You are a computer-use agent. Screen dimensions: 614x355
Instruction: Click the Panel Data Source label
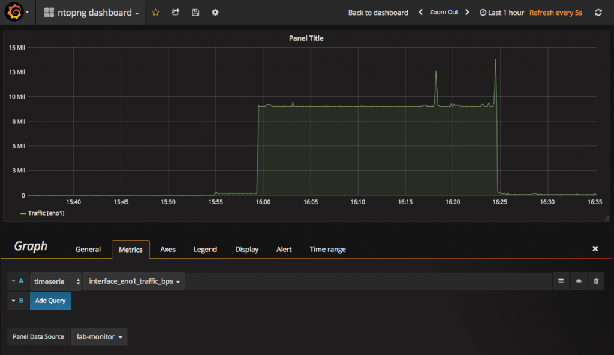click(x=38, y=336)
